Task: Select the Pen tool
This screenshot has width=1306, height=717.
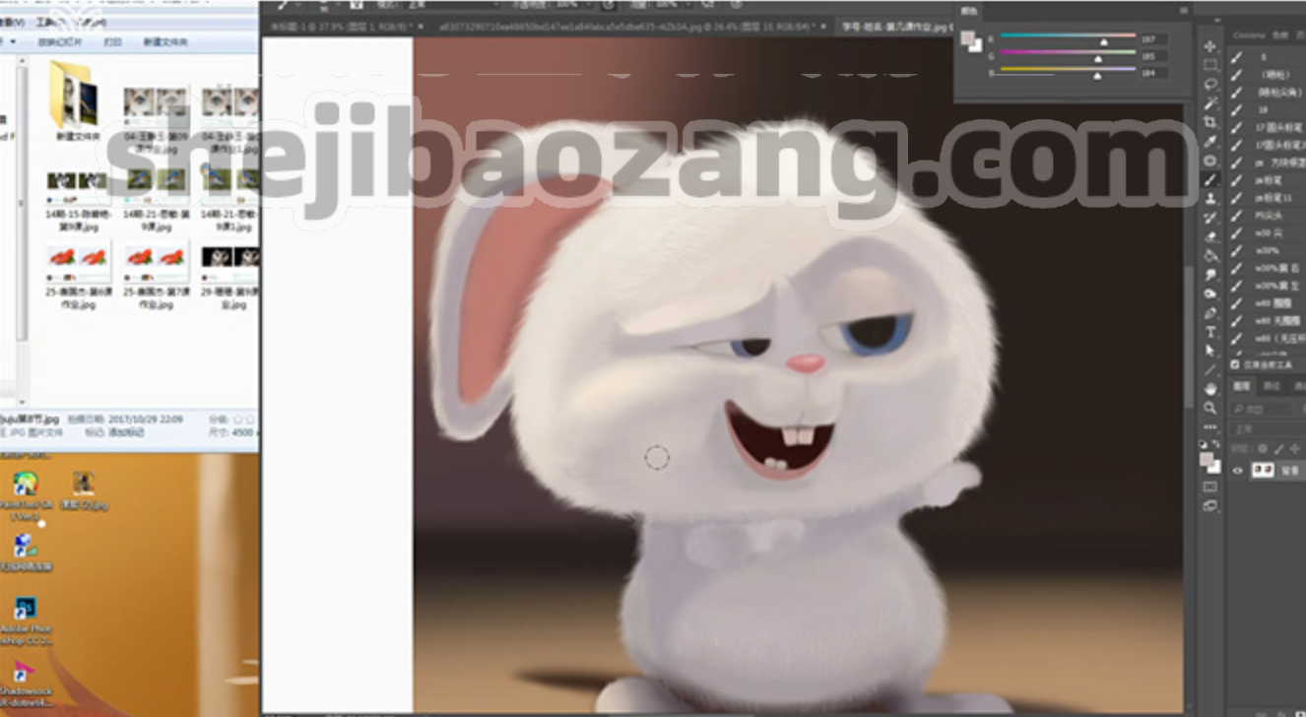Action: point(1210,313)
